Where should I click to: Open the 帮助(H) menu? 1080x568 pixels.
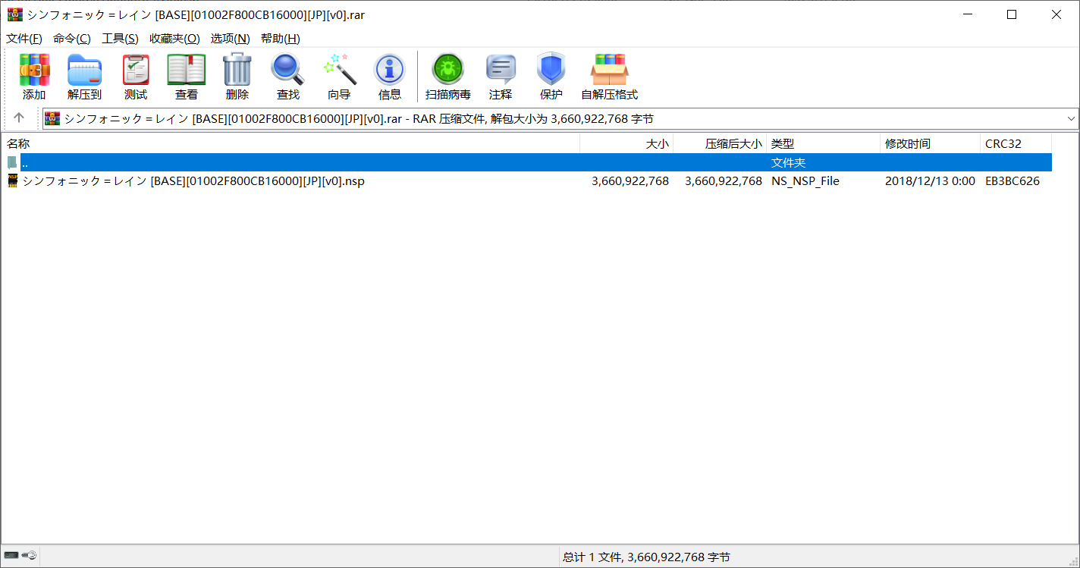click(281, 39)
